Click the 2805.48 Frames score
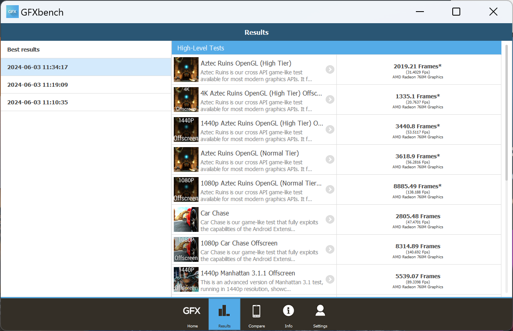 418,216
